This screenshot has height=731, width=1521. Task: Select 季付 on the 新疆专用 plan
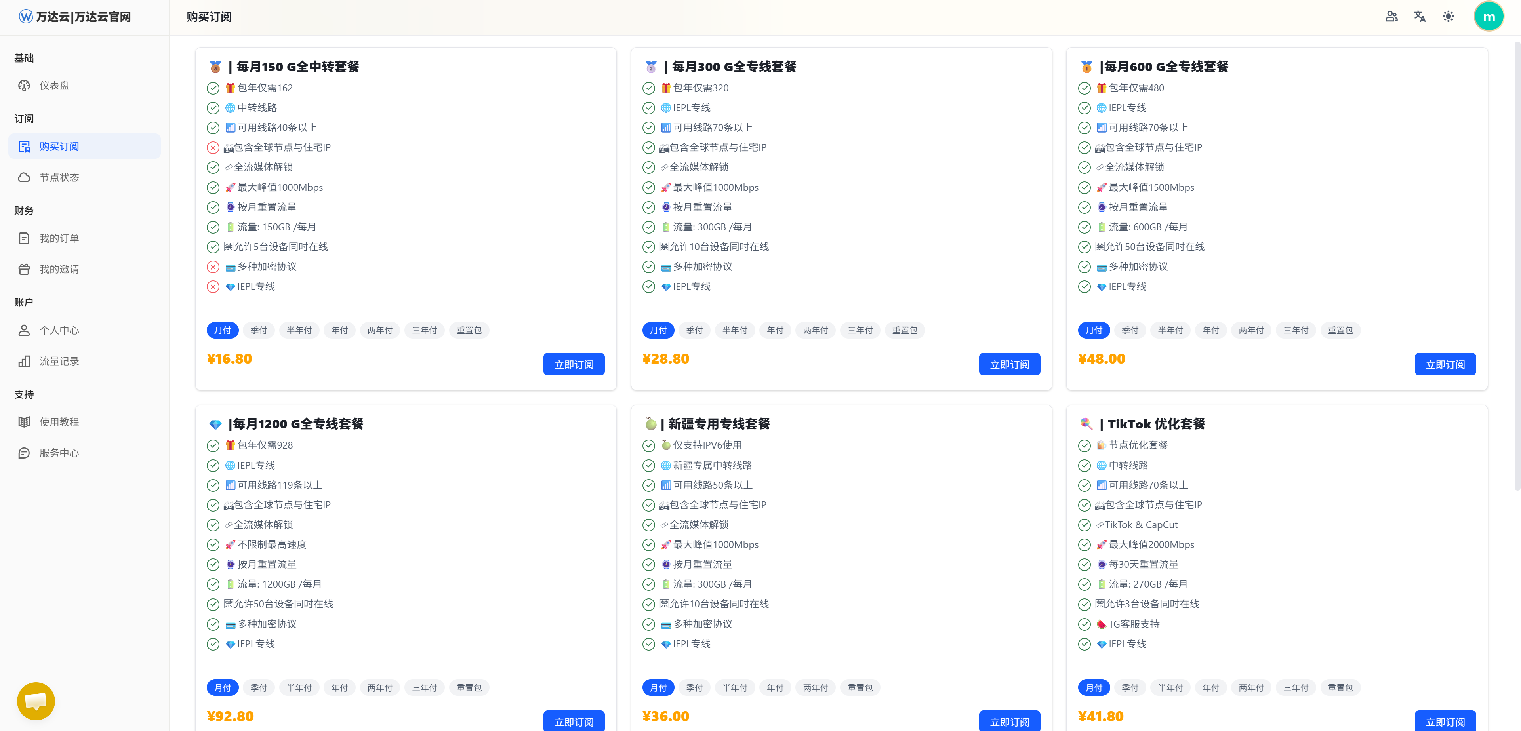[694, 688]
